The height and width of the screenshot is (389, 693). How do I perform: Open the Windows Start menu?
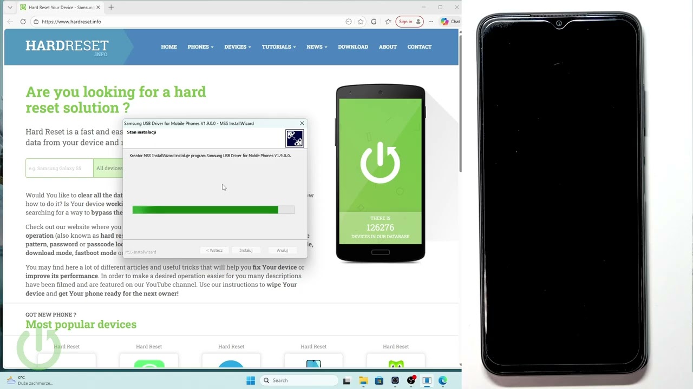[x=251, y=380]
